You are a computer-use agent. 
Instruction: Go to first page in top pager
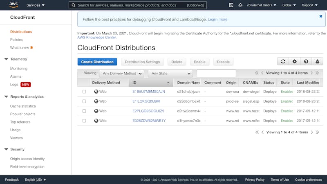(257, 73)
